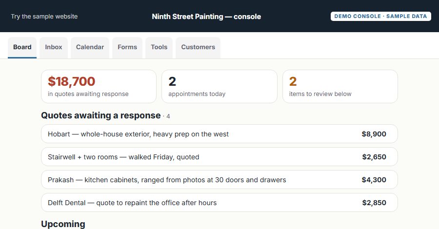Open the $18,700 quotes awaiting response card
The image size is (439, 229).
tap(99, 86)
